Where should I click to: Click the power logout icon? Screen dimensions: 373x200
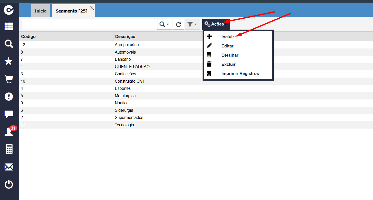click(9, 184)
